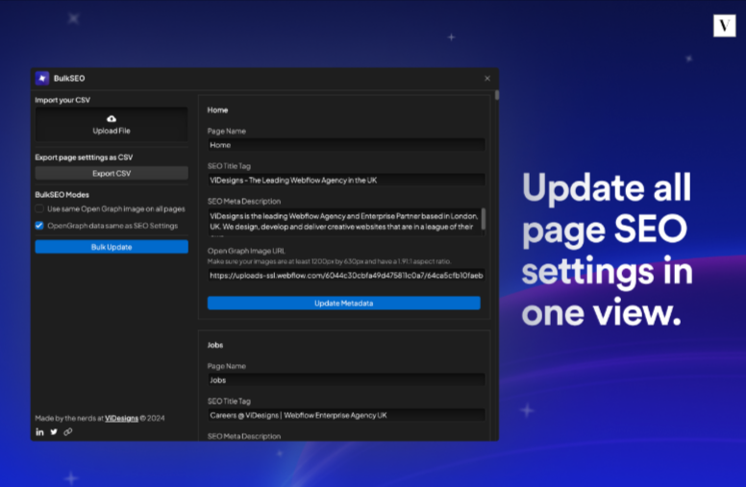Click the chain link icon in footer
Viewport: 746px width, 487px height.
(68, 431)
